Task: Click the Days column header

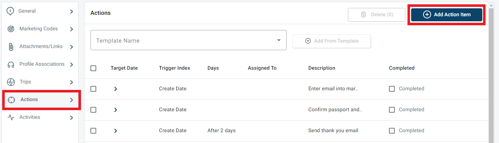Action: (x=213, y=68)
